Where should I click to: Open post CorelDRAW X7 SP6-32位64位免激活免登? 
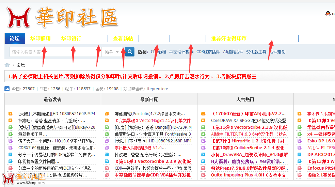pyautogui.click(x=249, y=121)
